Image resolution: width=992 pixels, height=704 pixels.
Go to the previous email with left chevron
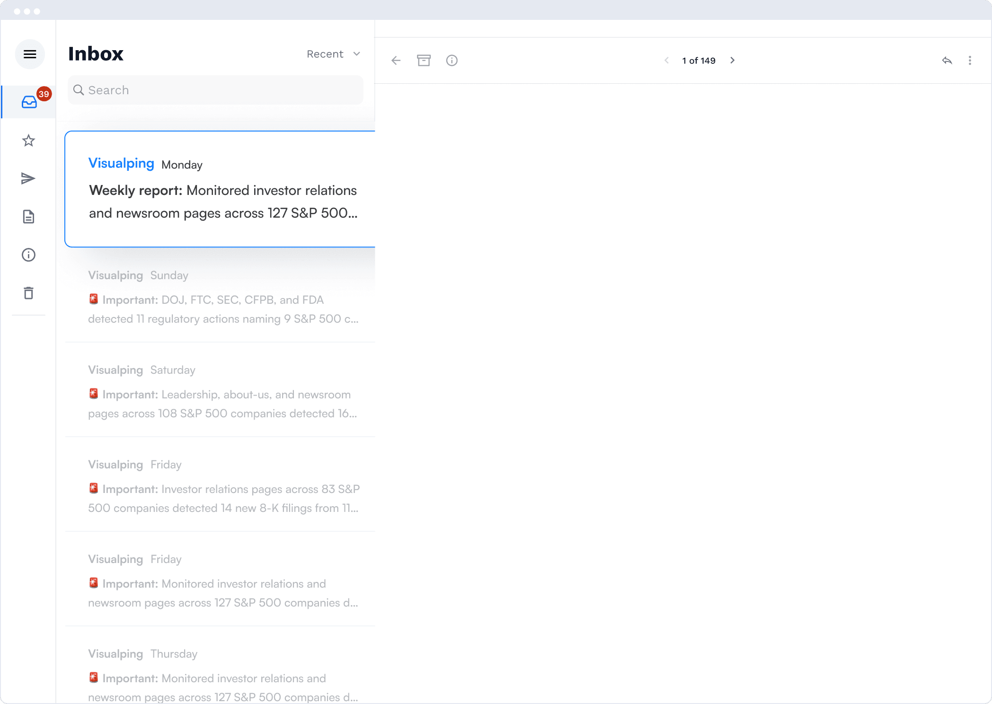click(x=666, y=60)
